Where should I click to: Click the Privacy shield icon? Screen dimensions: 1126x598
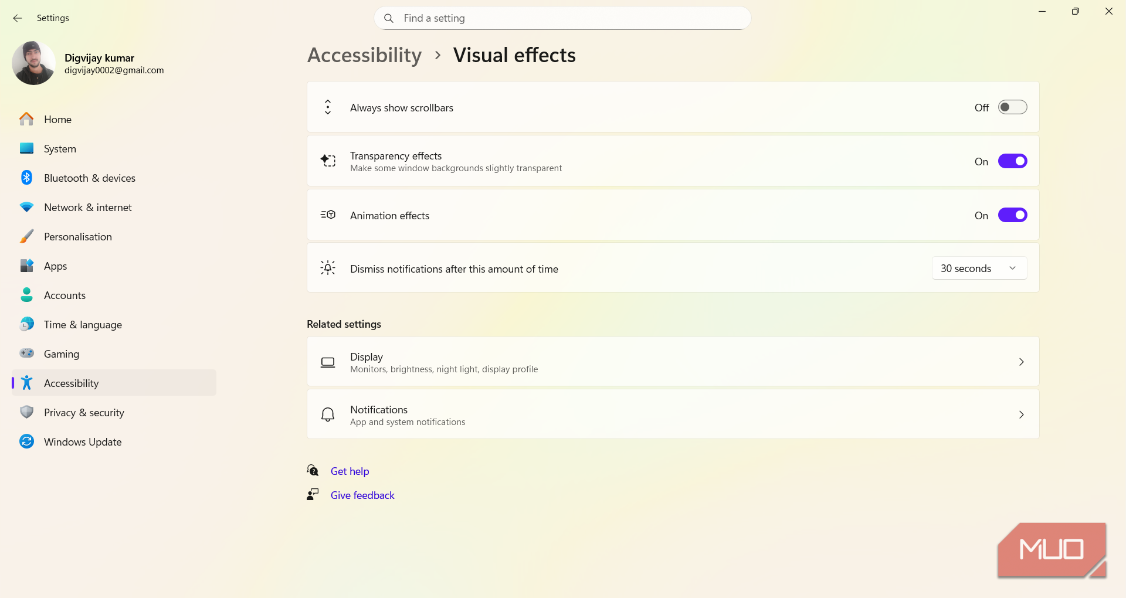(26, 412)
